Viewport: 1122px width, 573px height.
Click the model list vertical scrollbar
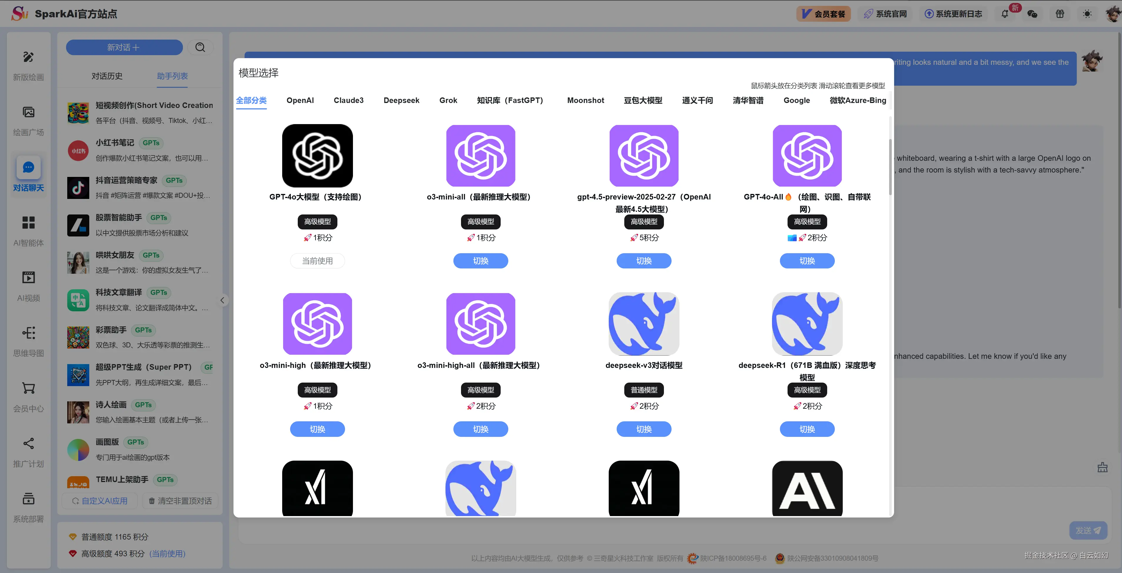click(x=890, y=168)
